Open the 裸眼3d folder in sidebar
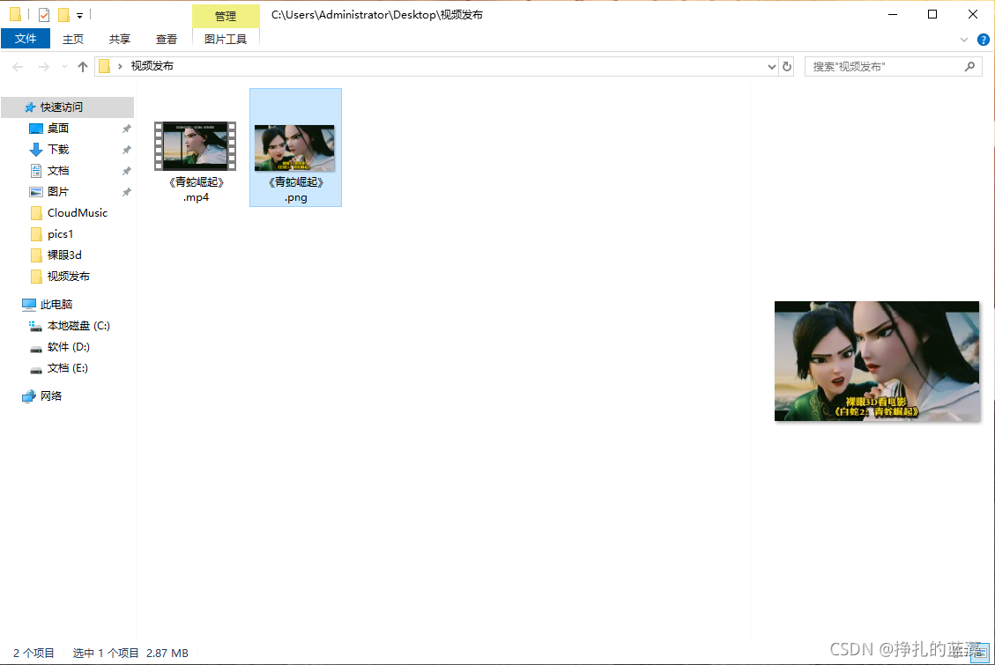This screenshot has width=995, height=665. click(x=64, y=255)
